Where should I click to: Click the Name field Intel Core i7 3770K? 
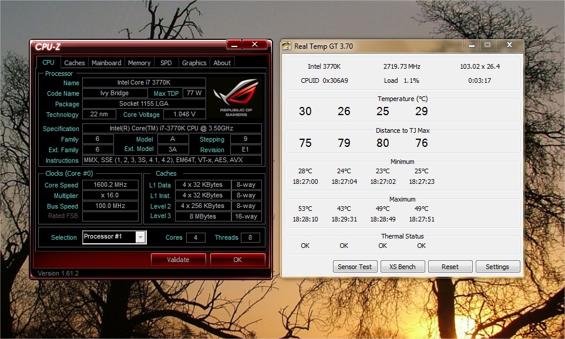(x=144, y=82)
